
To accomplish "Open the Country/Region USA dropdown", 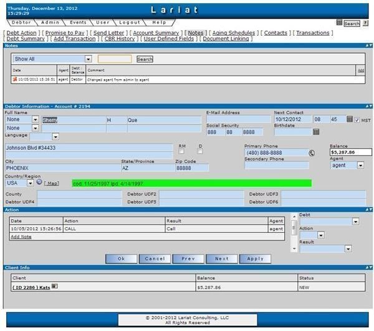I will [x=31, y=183].
